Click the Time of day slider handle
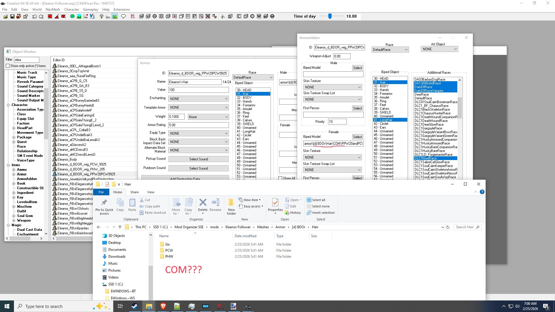Image resolution: width=555 pixels, height=312 pixels. (330, 16)
